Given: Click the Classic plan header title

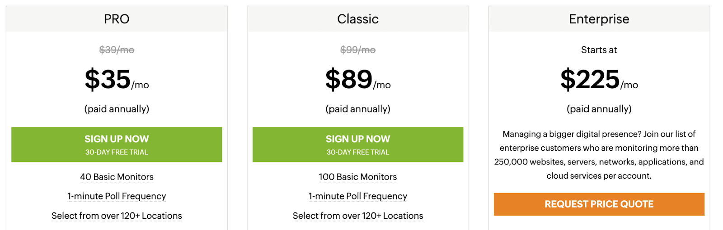Looking at the screenshot, I should pyautogui.click(x=357, y=19).
